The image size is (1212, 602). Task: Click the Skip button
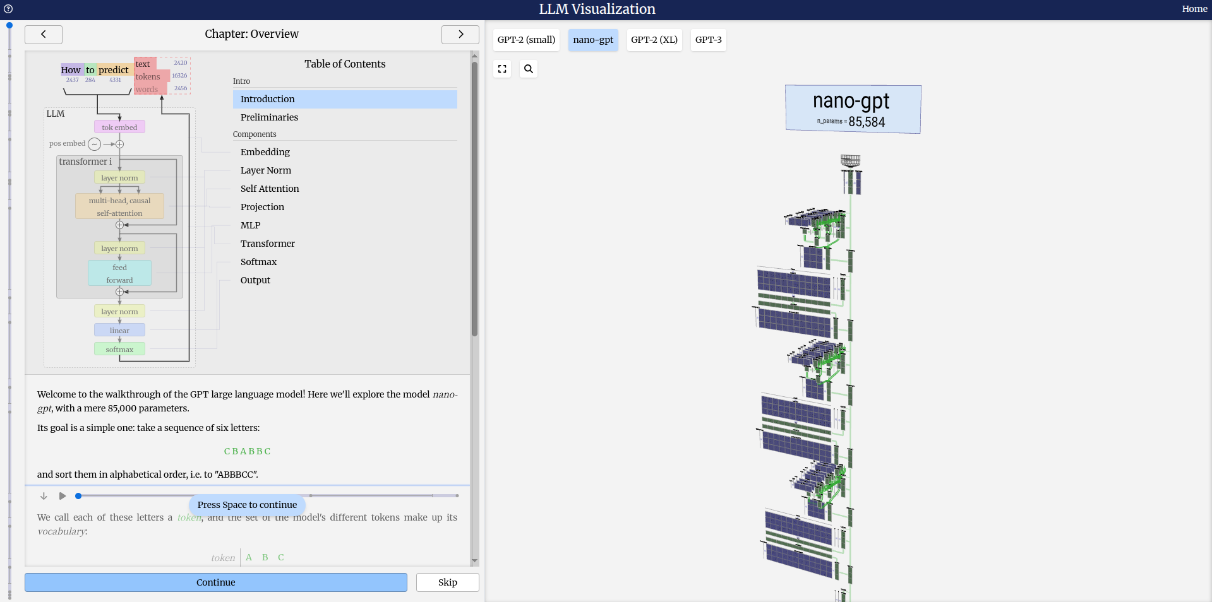[x=448, y=582]
